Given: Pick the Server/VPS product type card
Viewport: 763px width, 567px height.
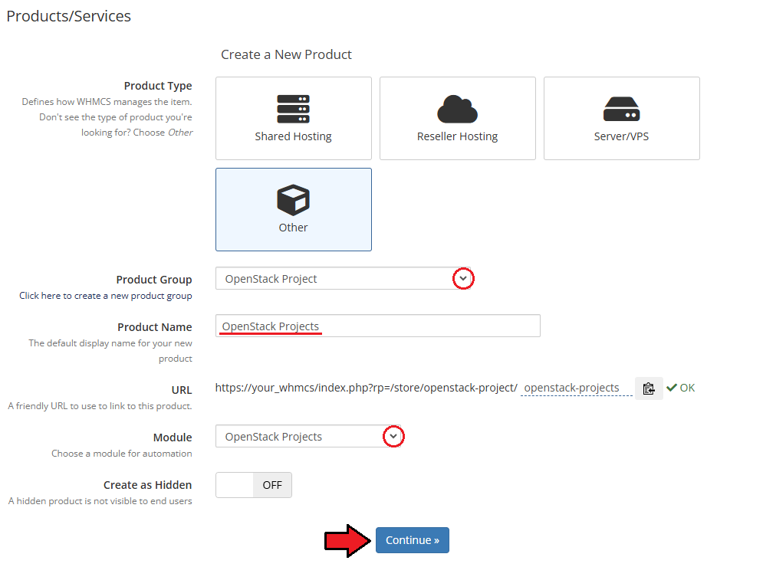Looking at the screenshot, I should click(621, 118).
